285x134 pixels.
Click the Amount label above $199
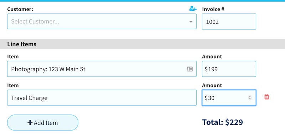(212, 57)
